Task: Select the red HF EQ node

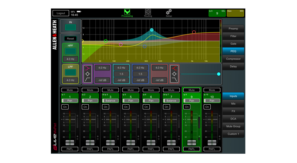Action: 194,32
